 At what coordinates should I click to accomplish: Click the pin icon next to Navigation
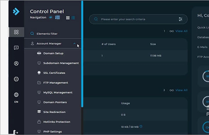click(x=51, y=18)
